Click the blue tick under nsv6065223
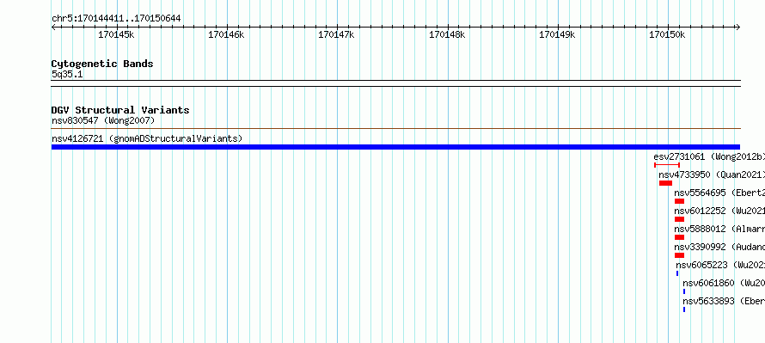The image size is (765, 343). click(677, 273)
